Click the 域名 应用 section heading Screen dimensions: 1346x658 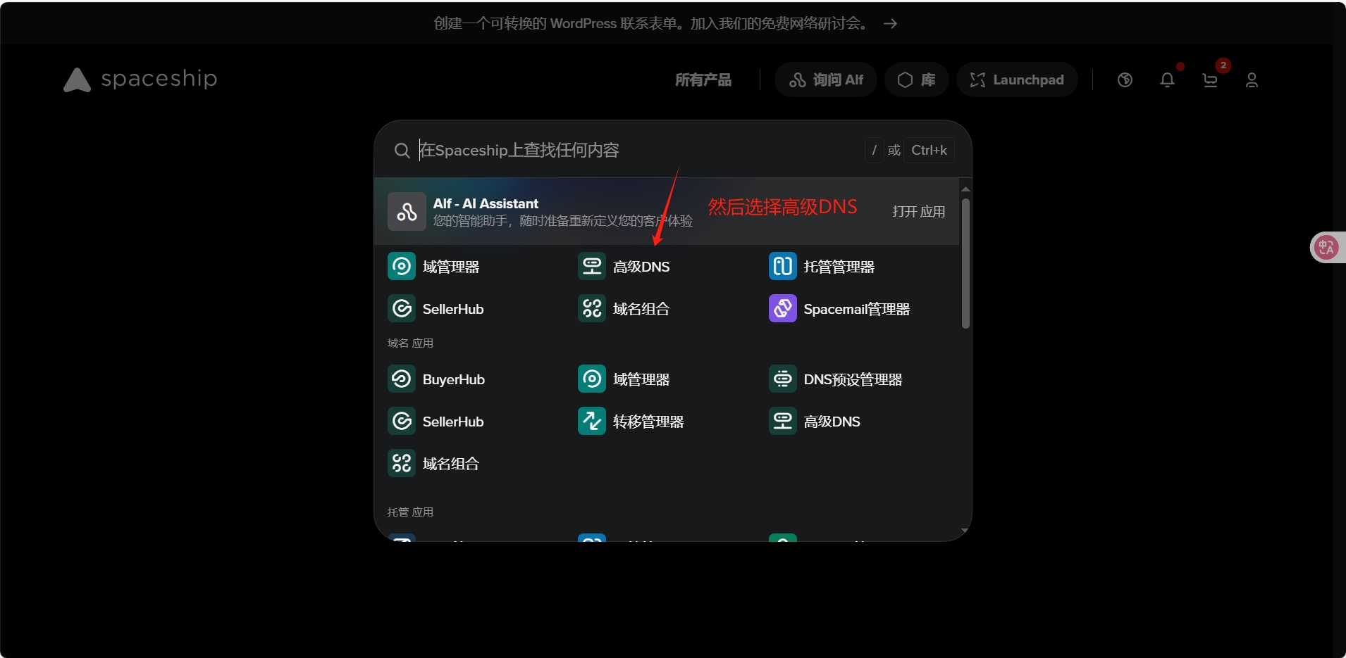[x=410, y=343]
